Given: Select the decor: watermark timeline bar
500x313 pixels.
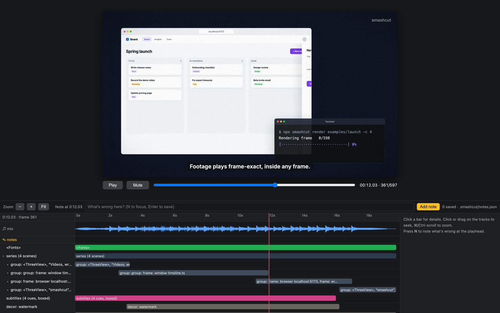Looking at the screenshot, I should click(233, 307).
